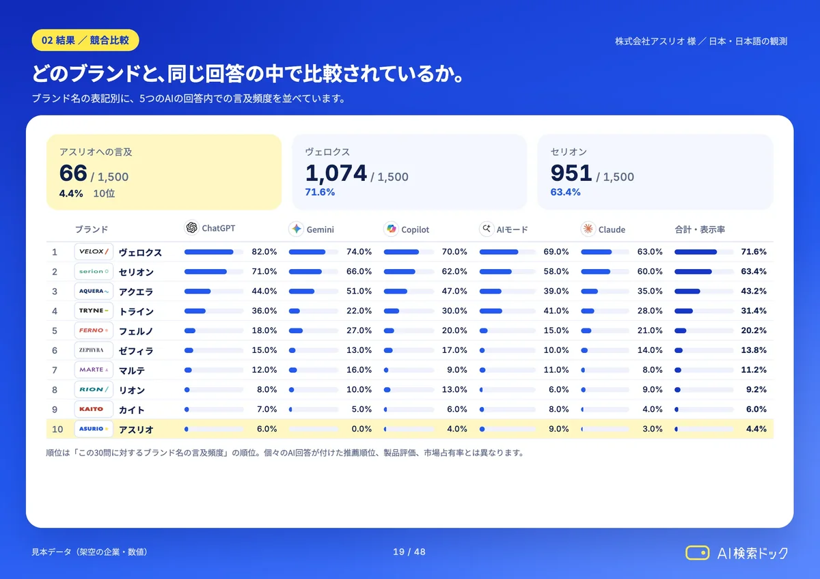
Task: Click the トライン brand name
Action: tap(136, 311)
